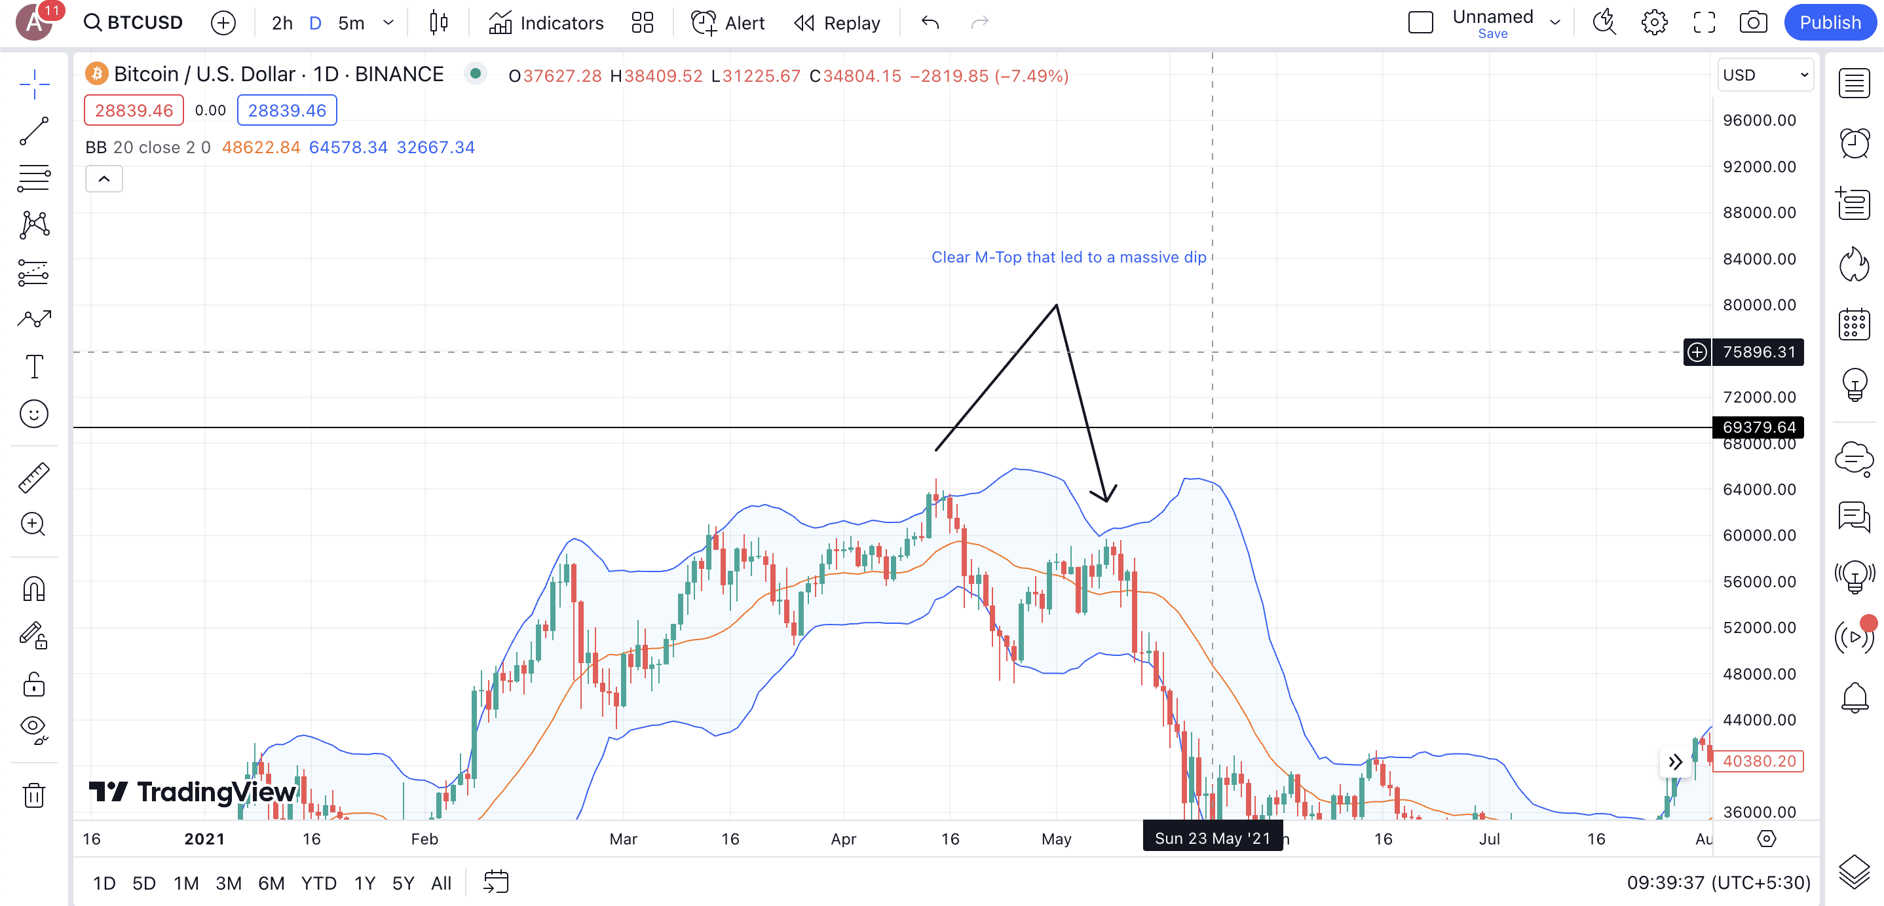Select the Fibonacci retracement tool
1884x906 pixels.
pyautogui.click(x=33, y=177)
